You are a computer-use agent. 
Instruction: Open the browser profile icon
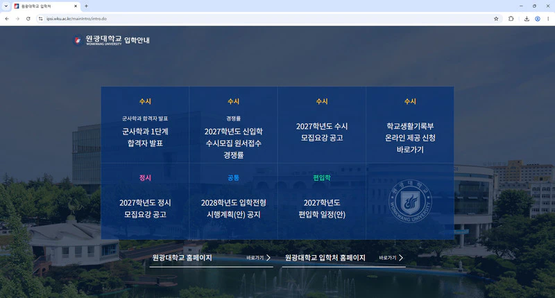[537, 19]
